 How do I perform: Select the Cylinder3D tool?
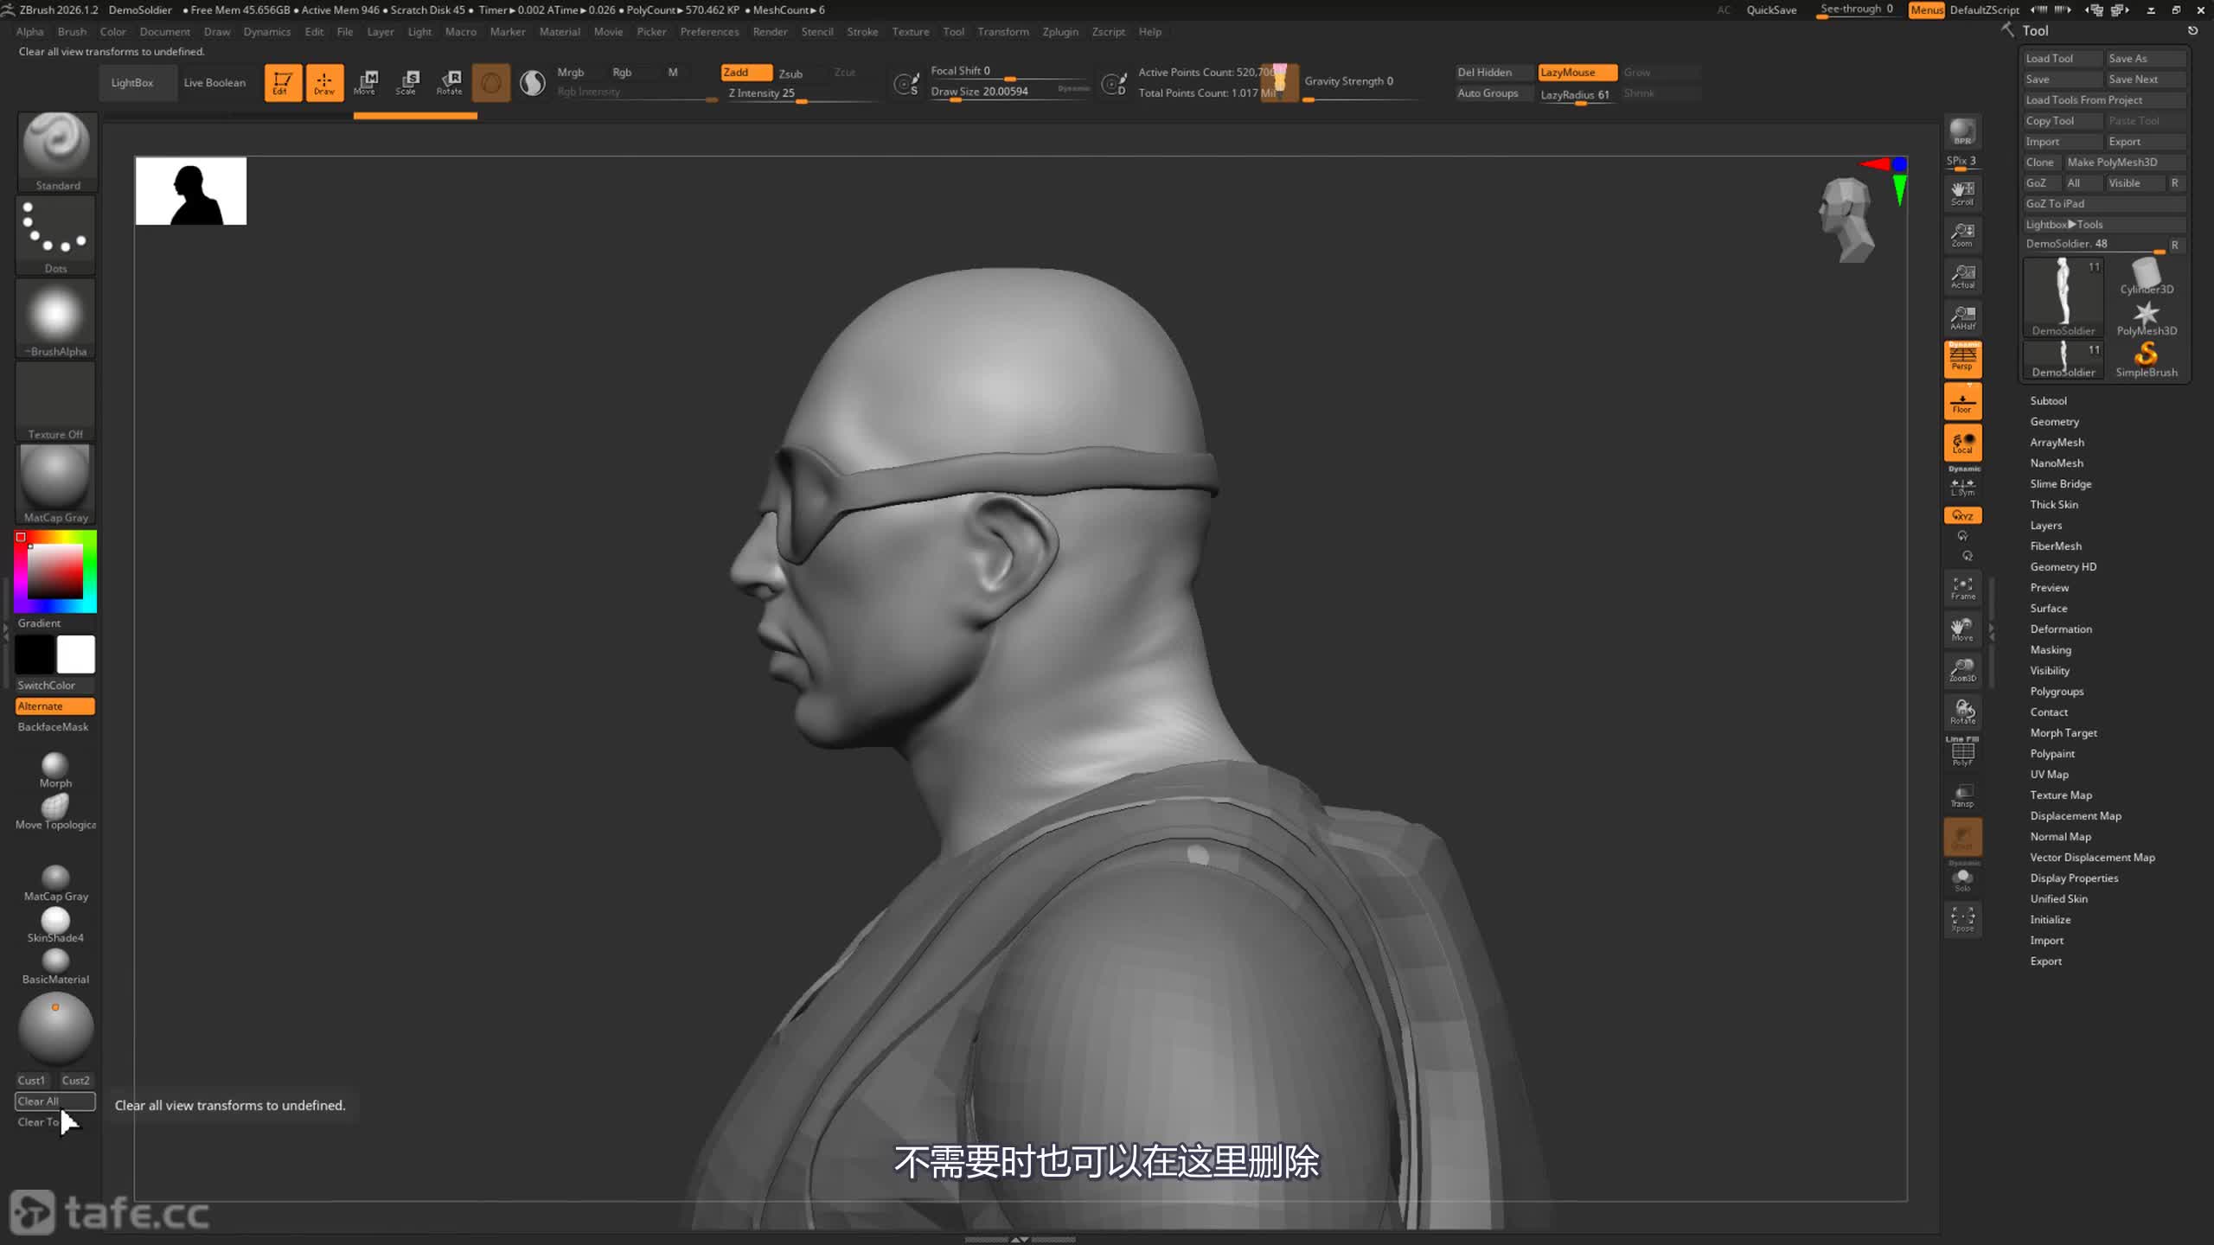[2147, 277]
